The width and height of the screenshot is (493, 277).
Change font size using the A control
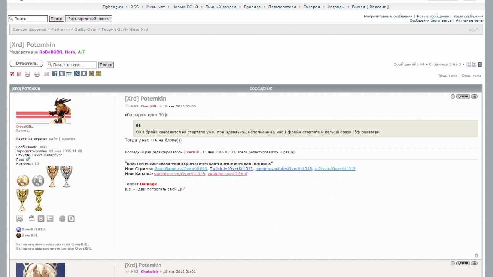point(473,30)
